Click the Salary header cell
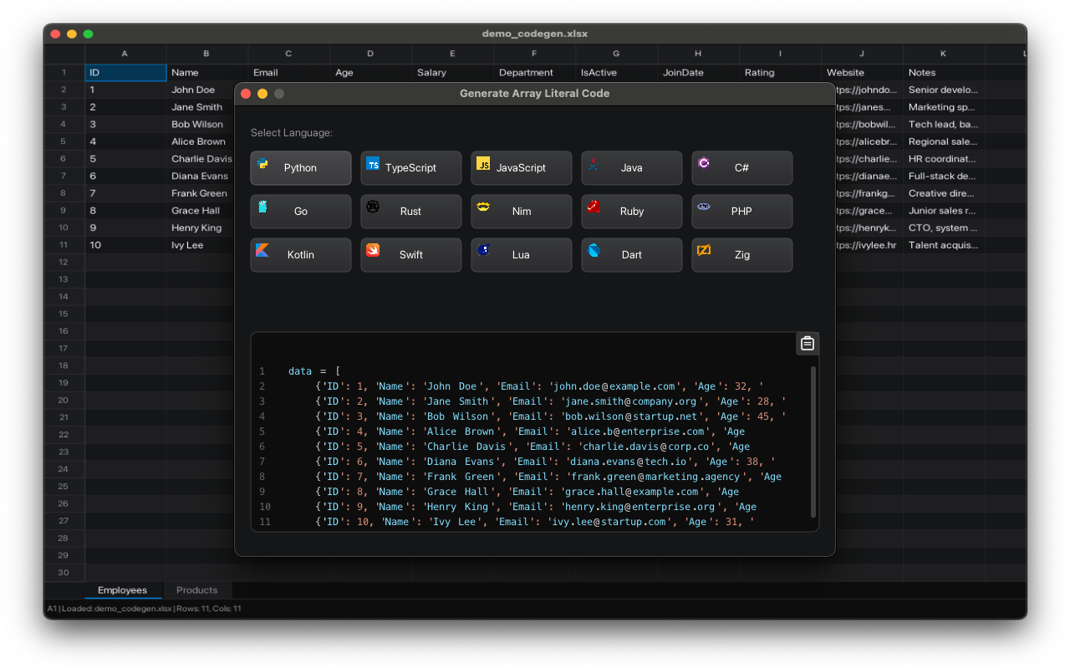Screen dimensions: 1070x669 [x=453, y=73]
